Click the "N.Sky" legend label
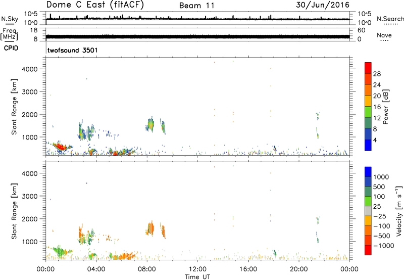The image size is (404, 280). pyautogui.click(x=10, y=19)
